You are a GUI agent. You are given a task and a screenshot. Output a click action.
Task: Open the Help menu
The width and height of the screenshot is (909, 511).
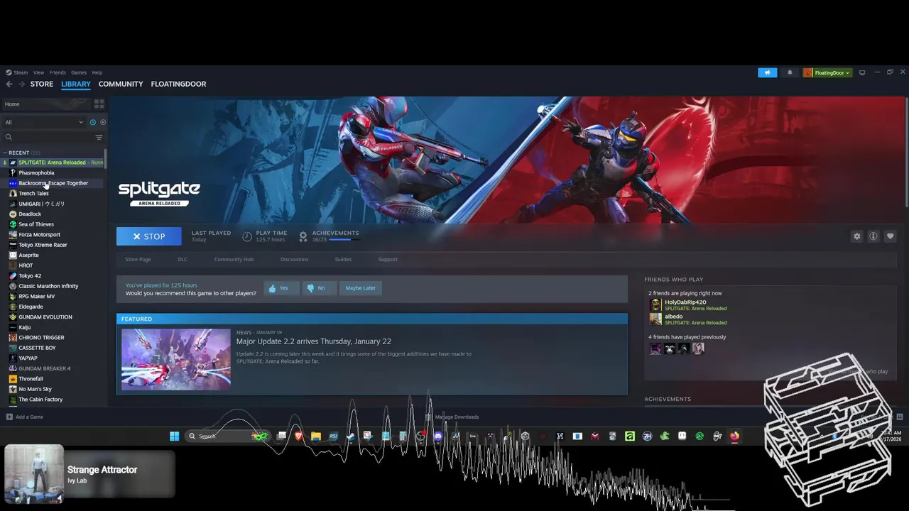tap(97, 72)
